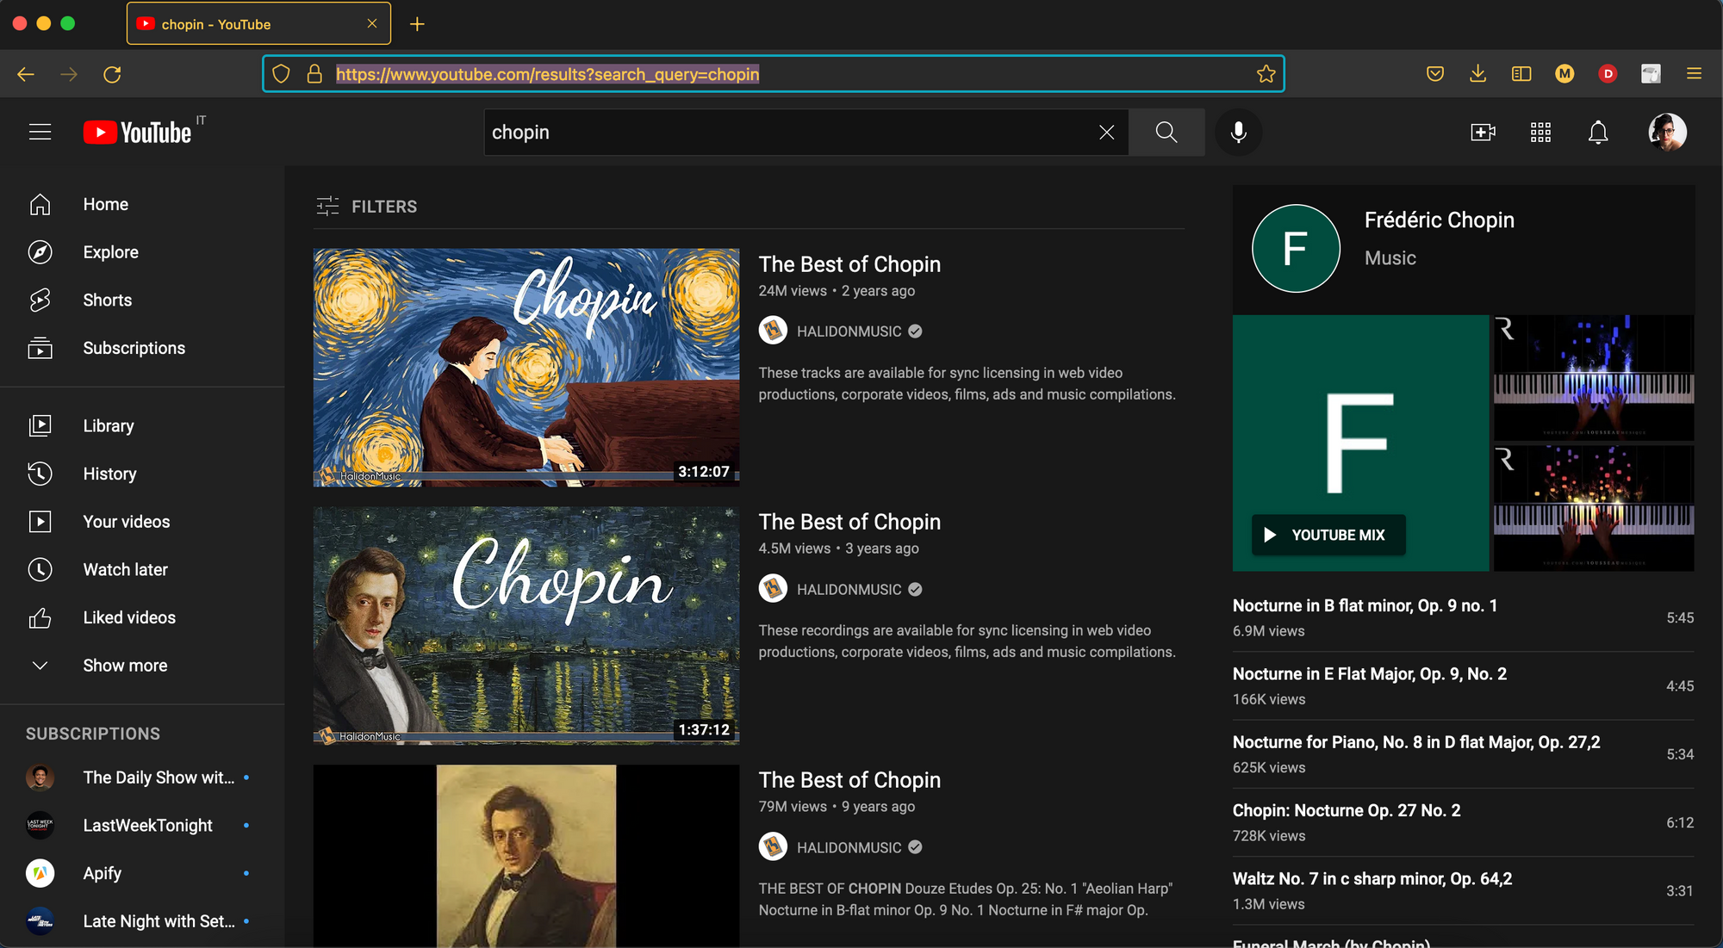Open the 24M views Best of Chopin title
The height and width of the screenshot is (948, 1723).
pyautogui.click(x=849, y=264)
